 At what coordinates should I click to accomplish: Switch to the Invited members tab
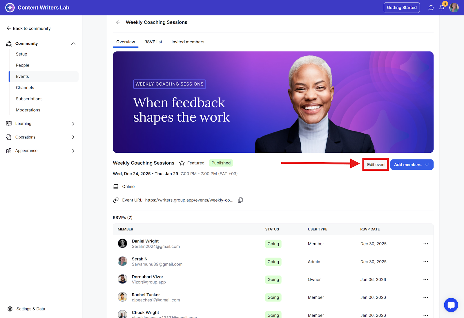pyautogui.click(x=188, y=42)
